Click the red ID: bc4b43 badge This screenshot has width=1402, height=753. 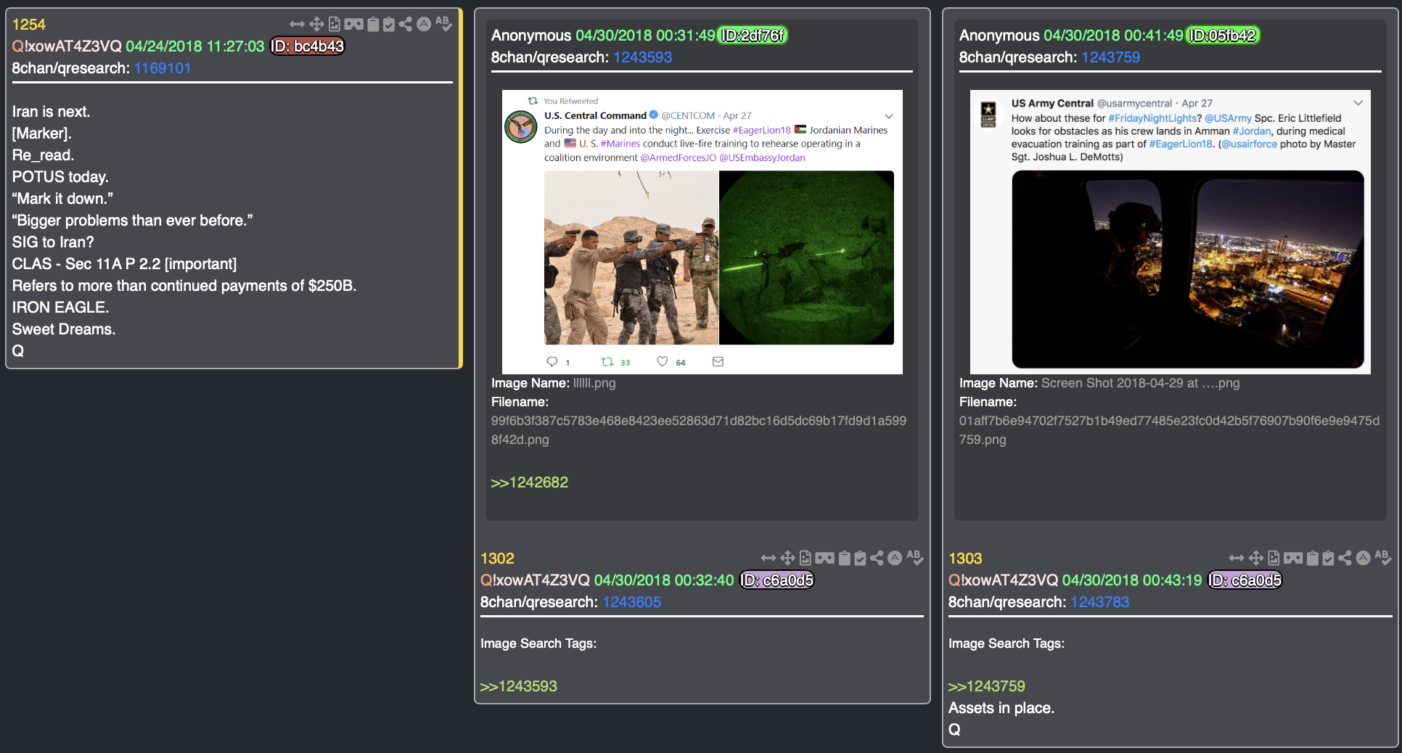click(x=308, y=46)
